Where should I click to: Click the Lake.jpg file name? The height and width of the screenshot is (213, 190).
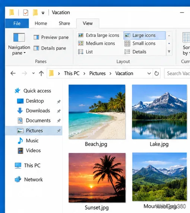159,144
